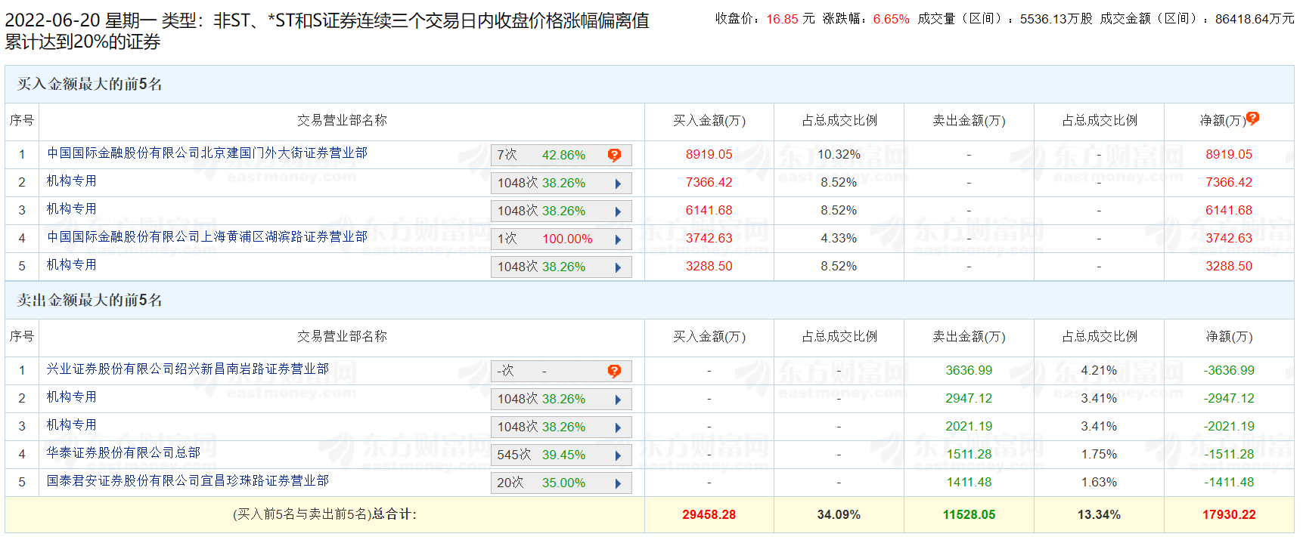Open the 机构专用 link in sell rank 3

(72, 425)
